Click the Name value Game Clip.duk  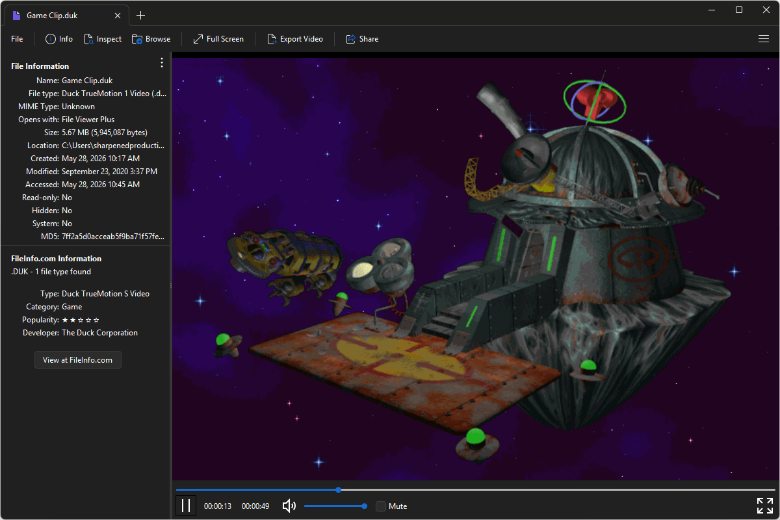[x=87, y=81]
